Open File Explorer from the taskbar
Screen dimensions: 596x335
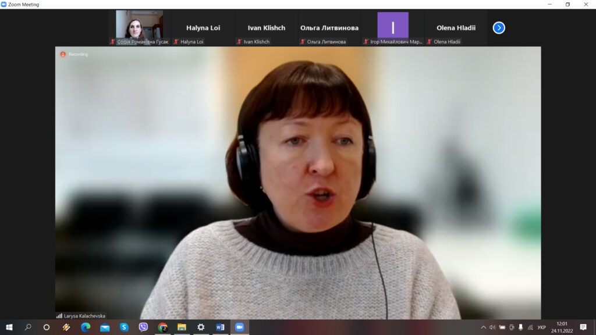click(182, 327)
